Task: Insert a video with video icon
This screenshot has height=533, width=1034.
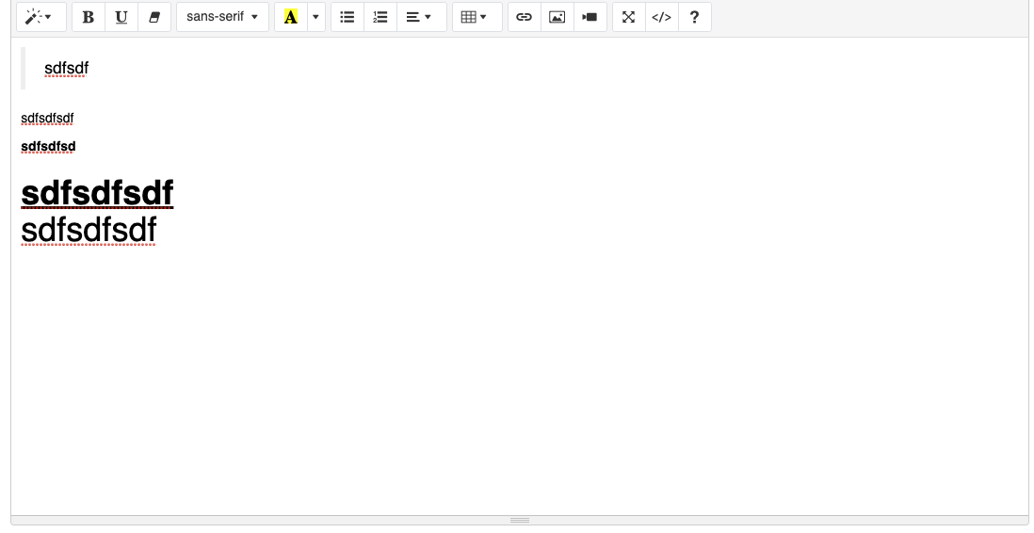Action: 590,17
